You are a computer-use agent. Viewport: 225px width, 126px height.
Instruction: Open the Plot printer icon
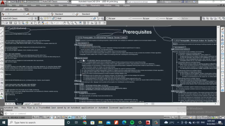tap(15, 23)
